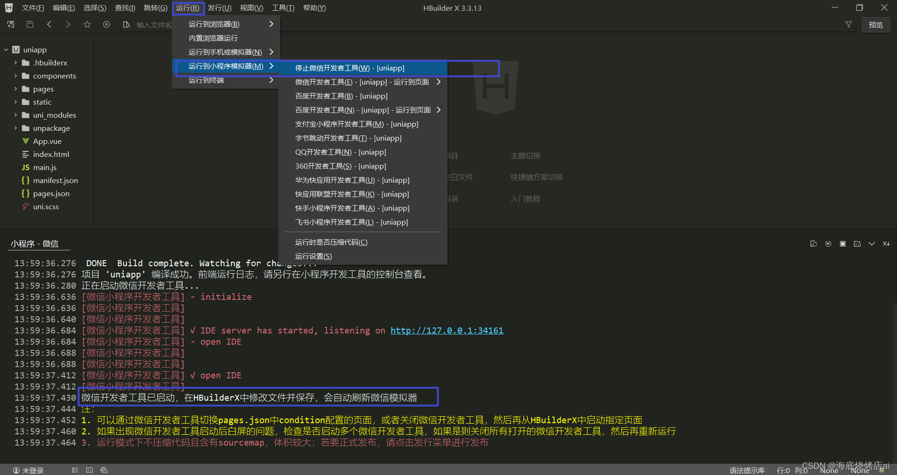Image resolution: width=897 pixels, height=475 pixels.
Task: Click the run play toolbar icon
Action: pos(107,24)
